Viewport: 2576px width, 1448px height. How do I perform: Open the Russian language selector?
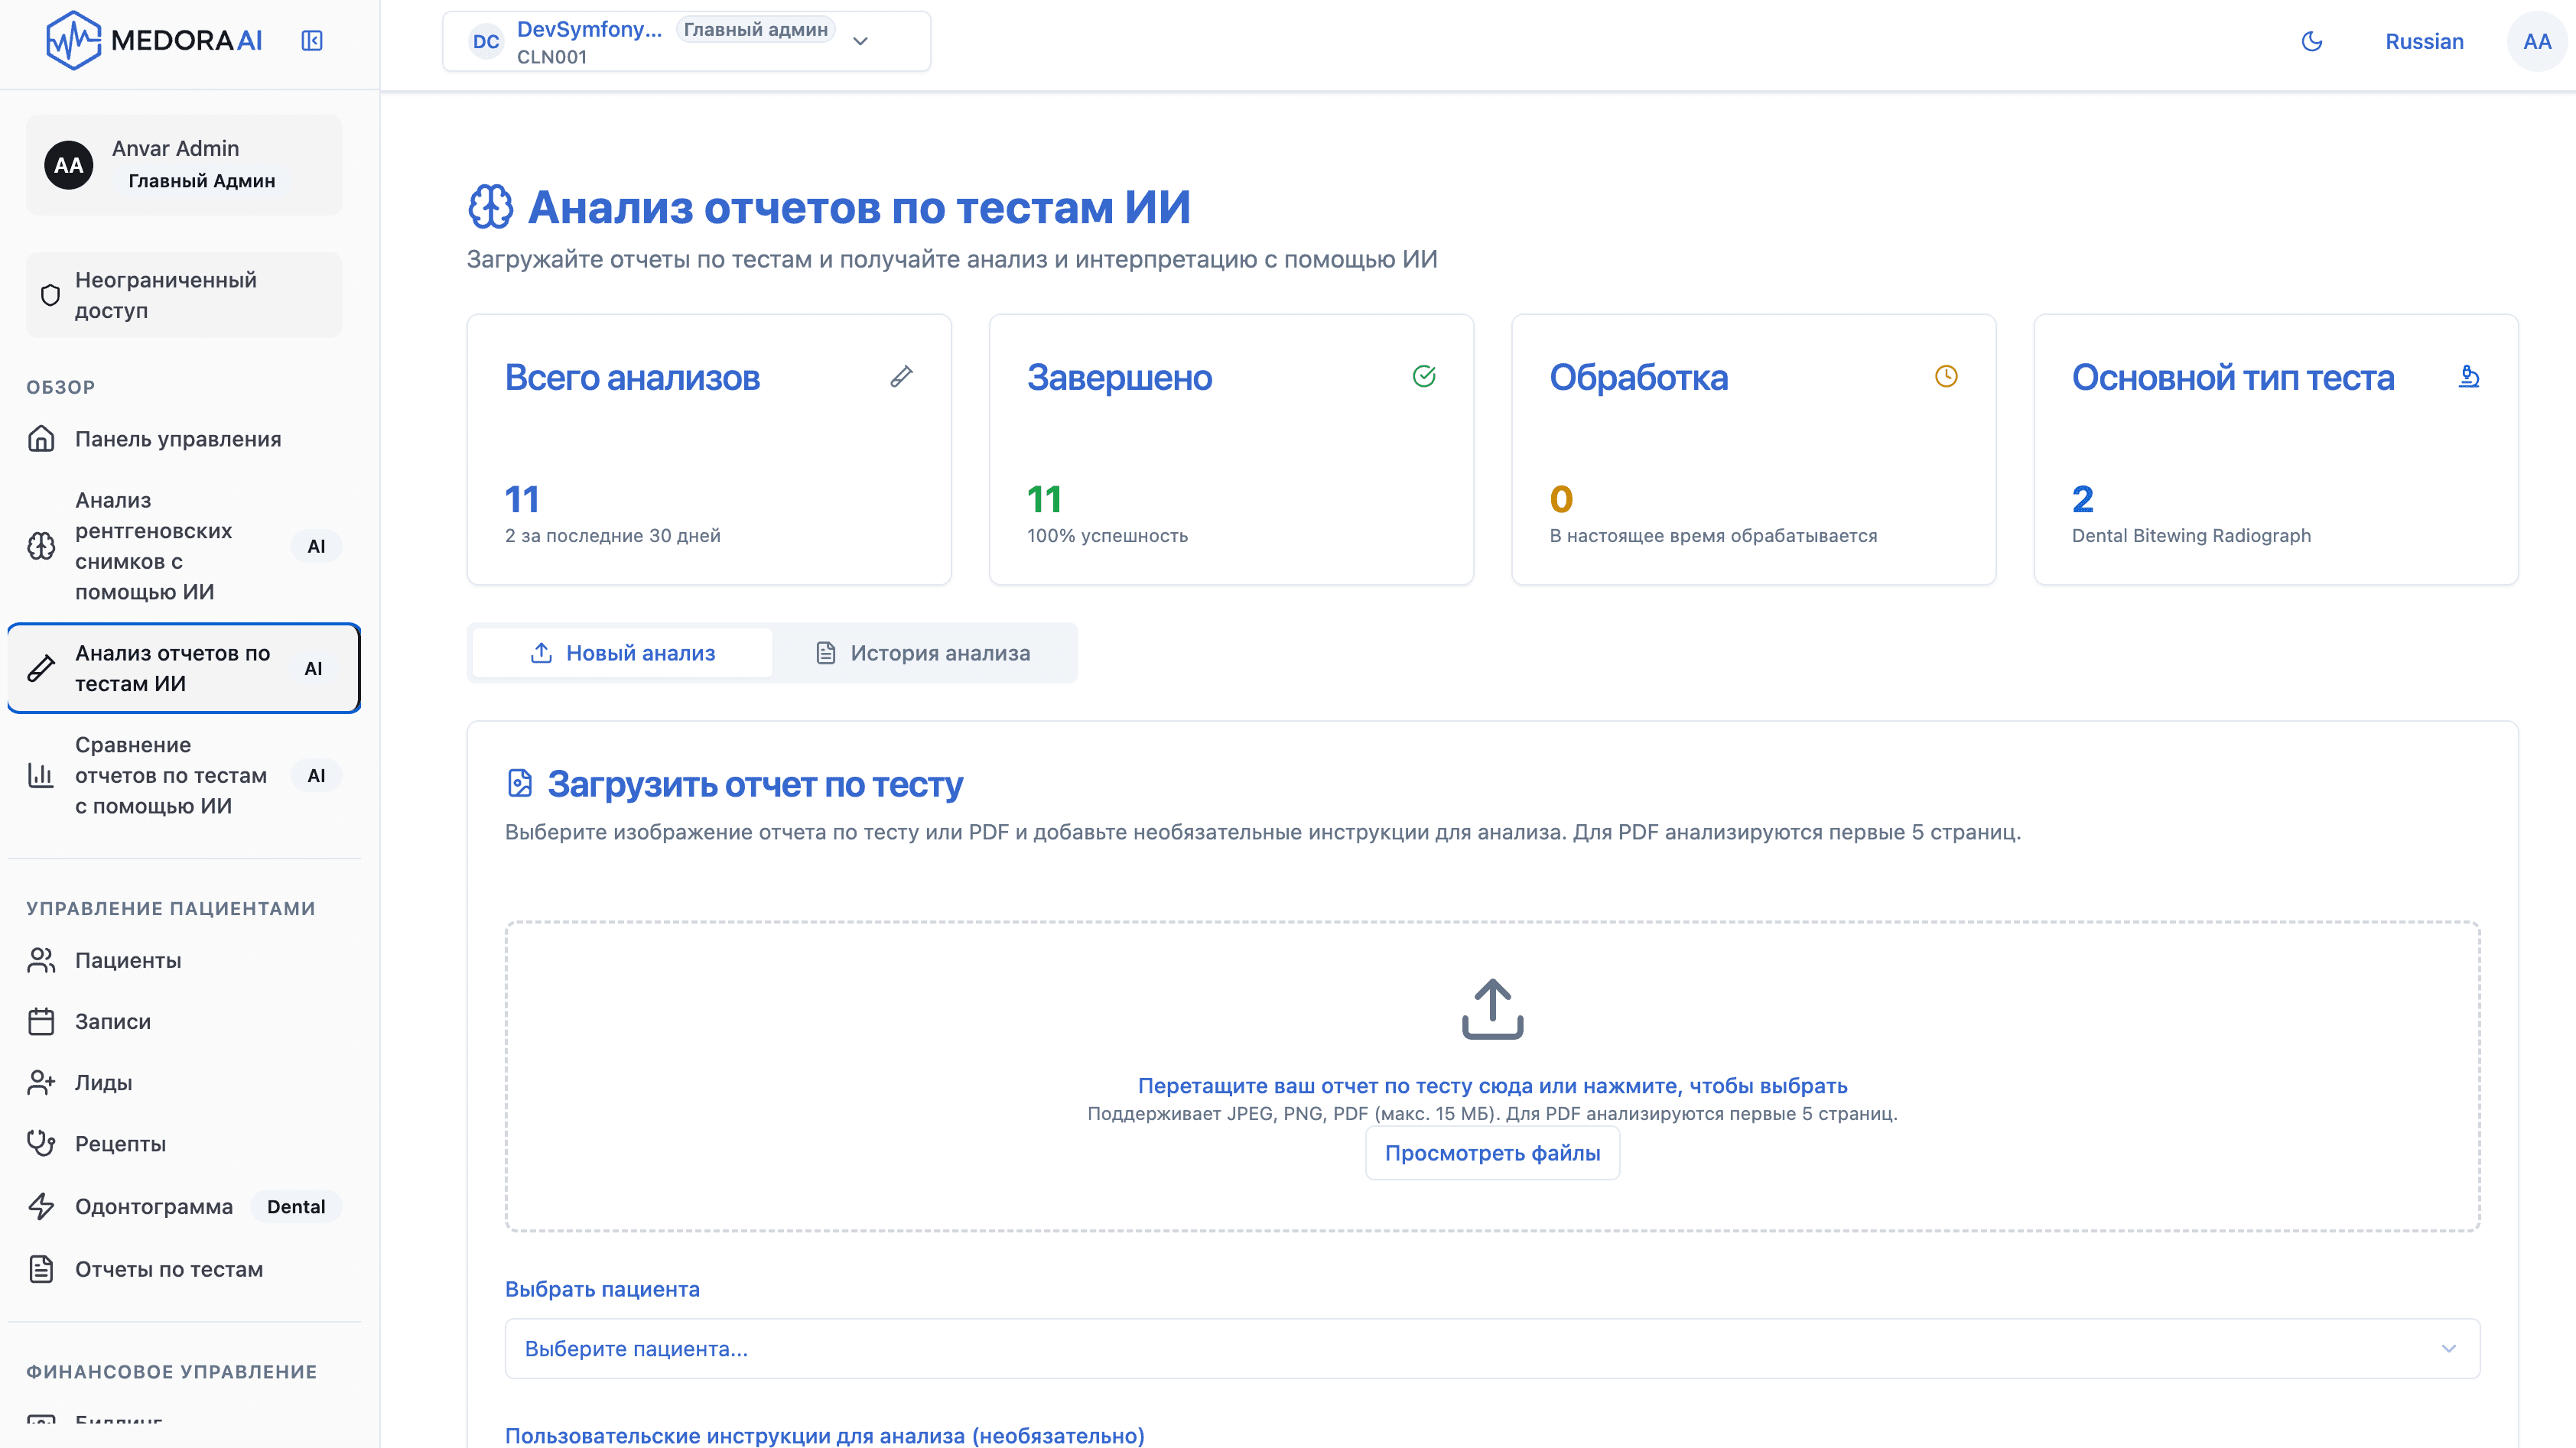2424,41
